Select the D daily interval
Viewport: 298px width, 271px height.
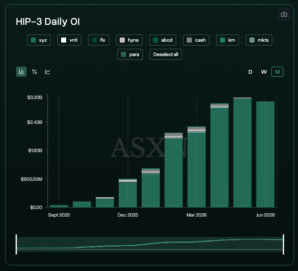pyautogui.click(x=250, y=72)
